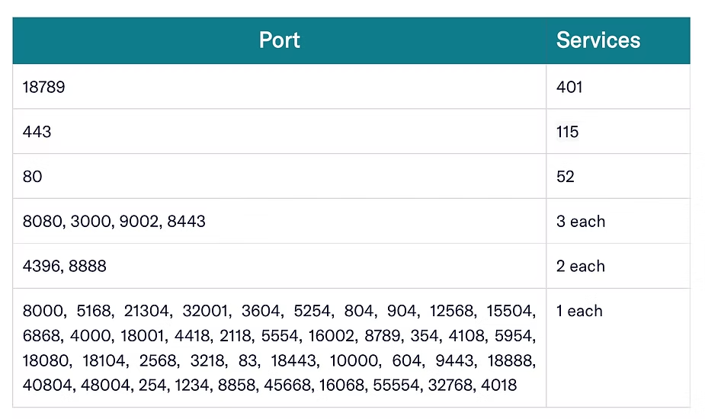Viewport: 705px width, 419px height.
Task: Select the cell containing only port 80
Action: point(33,177)
